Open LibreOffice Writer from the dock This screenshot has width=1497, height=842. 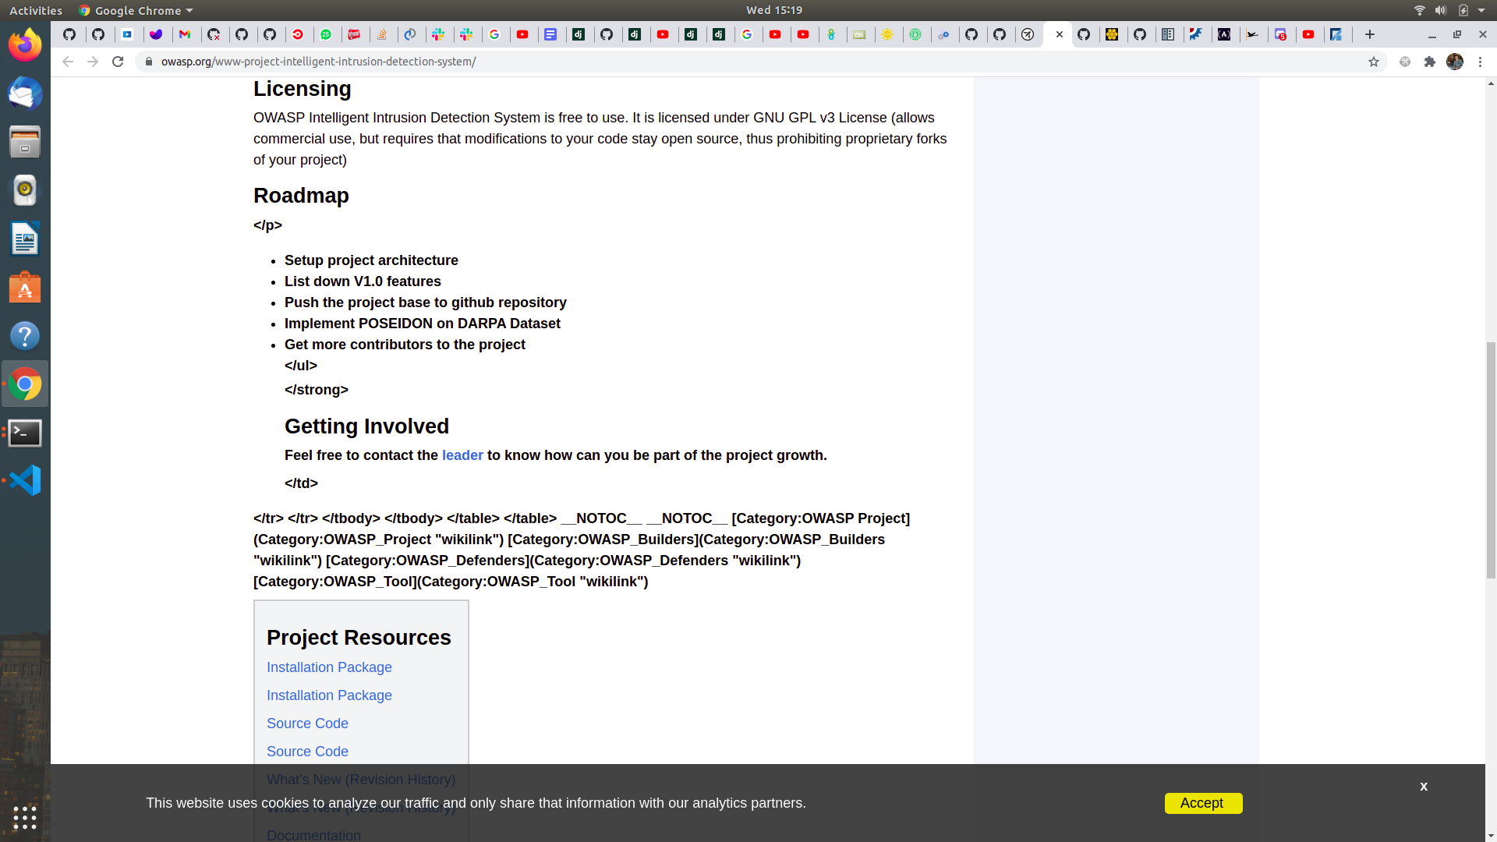tap(25, 239)
